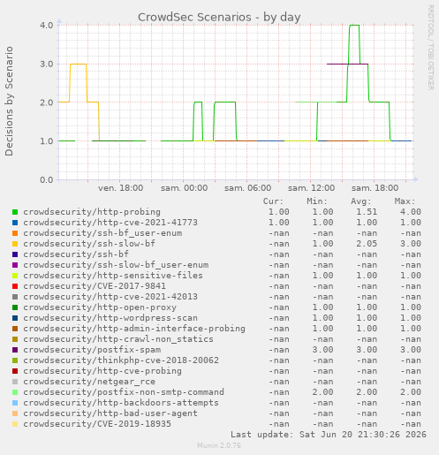Click the navy http-wordpress-scan legend swatch

(x=15, y=318)
